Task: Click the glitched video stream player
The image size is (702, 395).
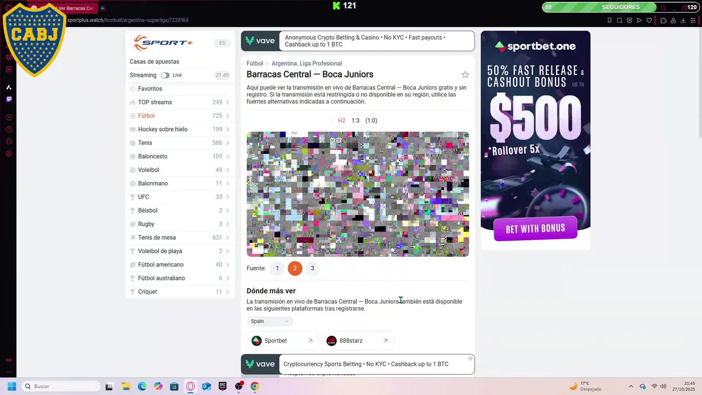Action: click(358, 194)
